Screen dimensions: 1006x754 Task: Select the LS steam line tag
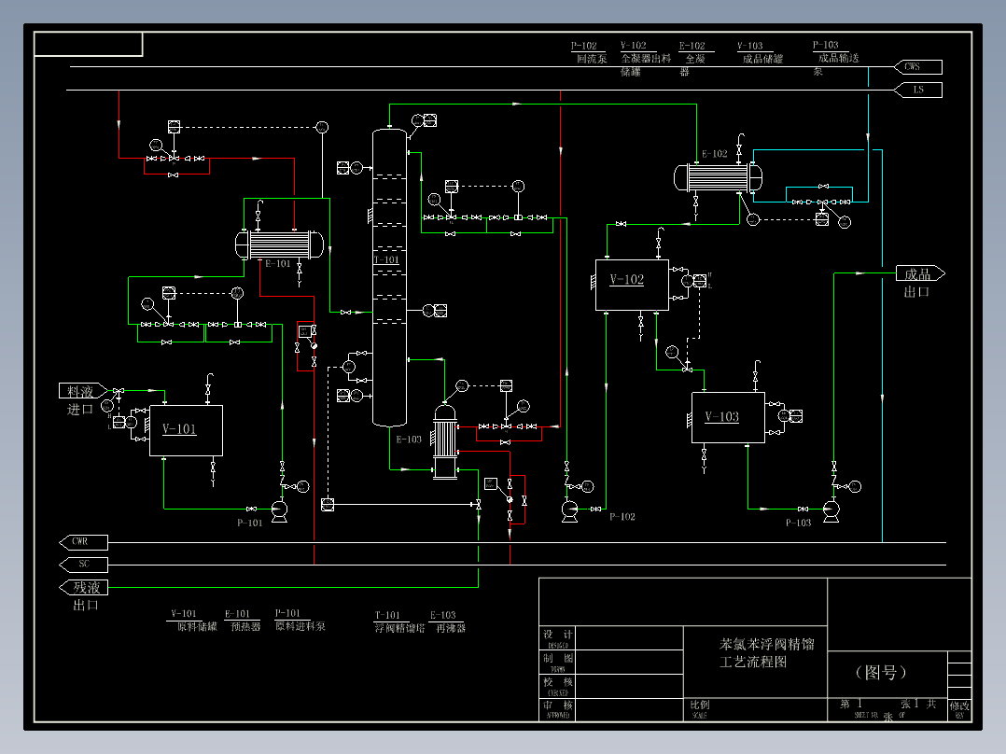[918, 90]
